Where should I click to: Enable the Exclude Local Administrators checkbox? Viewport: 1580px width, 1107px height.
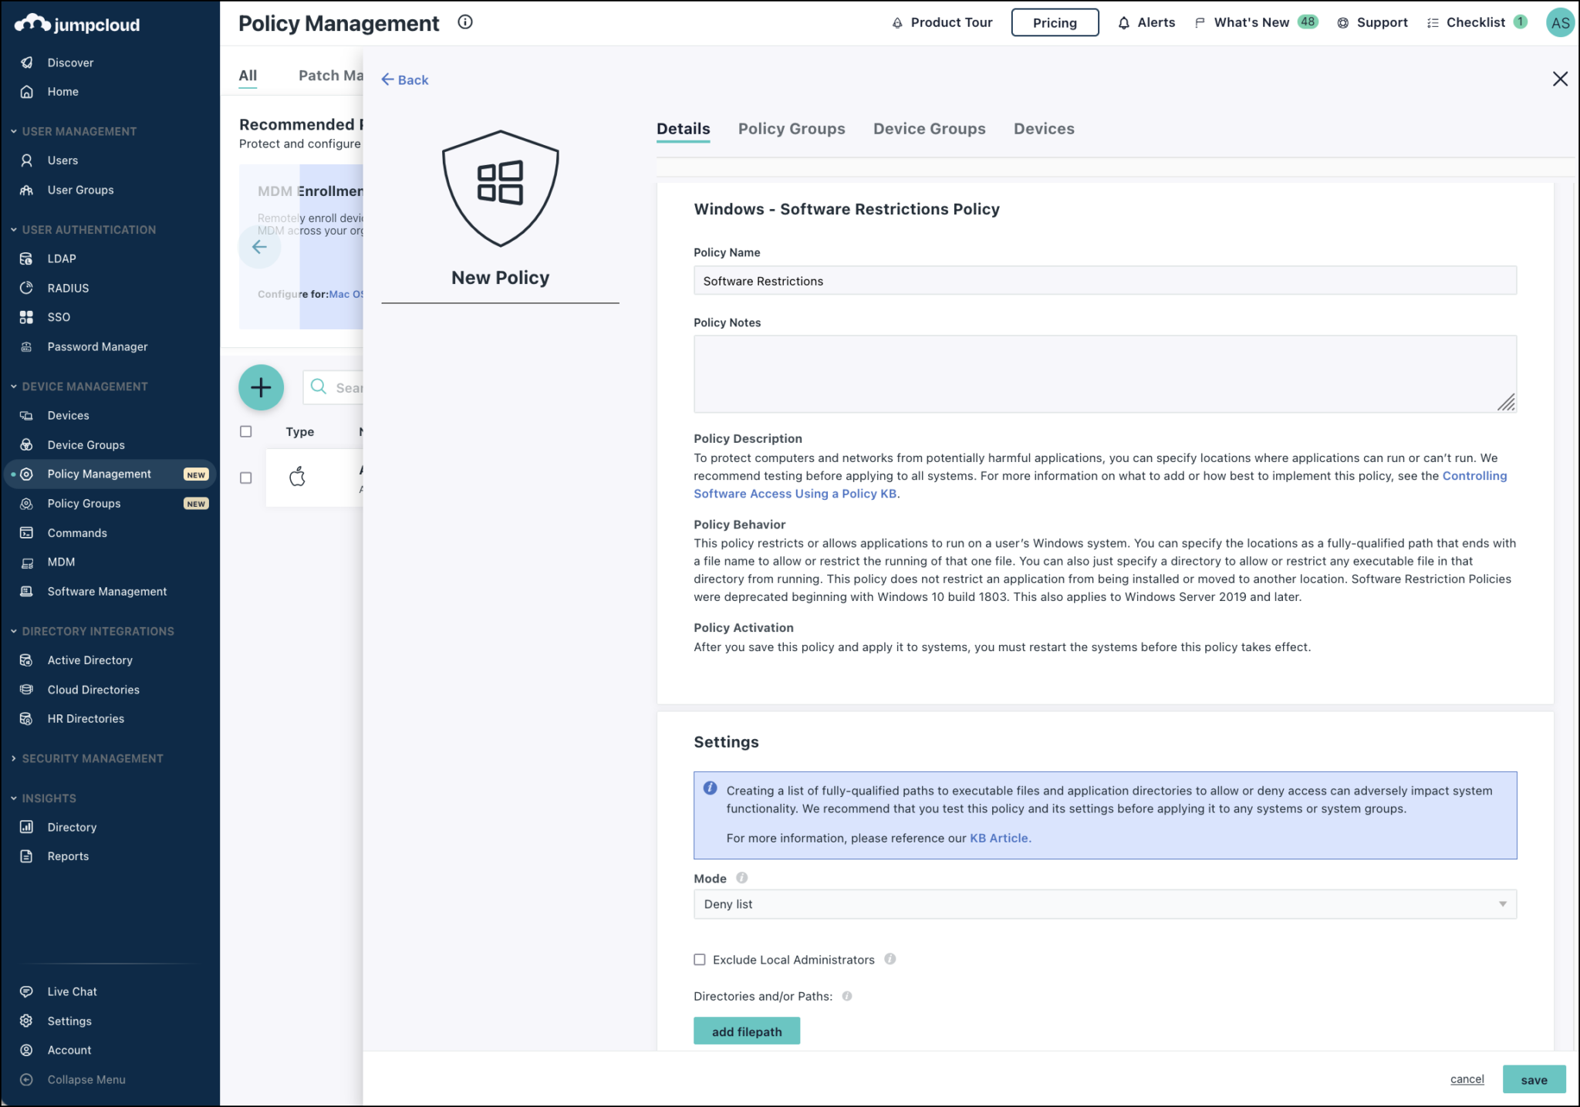coord(699,959)
